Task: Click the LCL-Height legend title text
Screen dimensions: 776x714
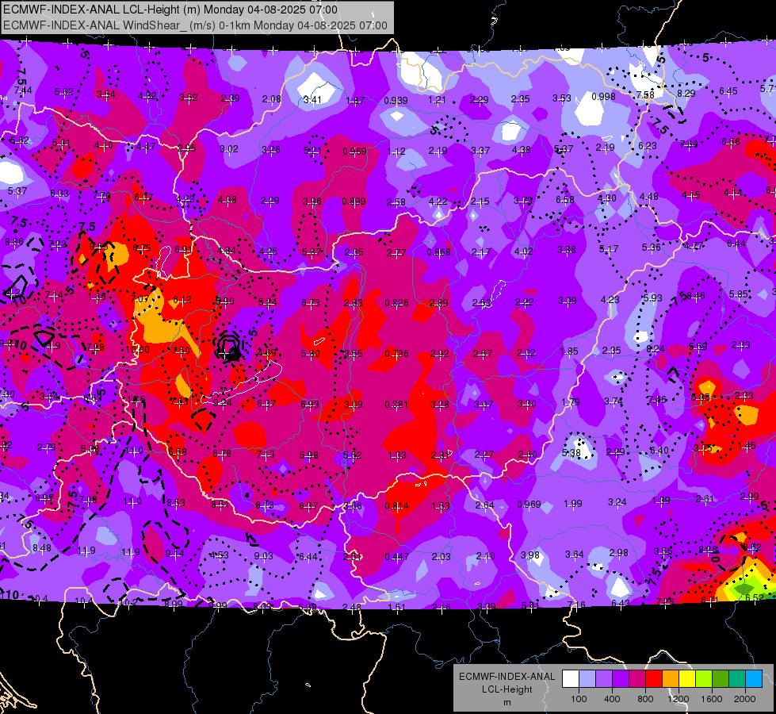Action: click(x=507, y=689)
